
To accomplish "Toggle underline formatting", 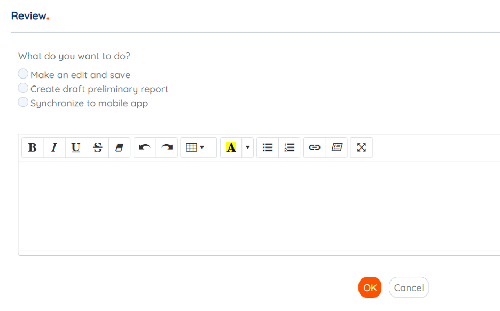I will (x=76, y=147).
